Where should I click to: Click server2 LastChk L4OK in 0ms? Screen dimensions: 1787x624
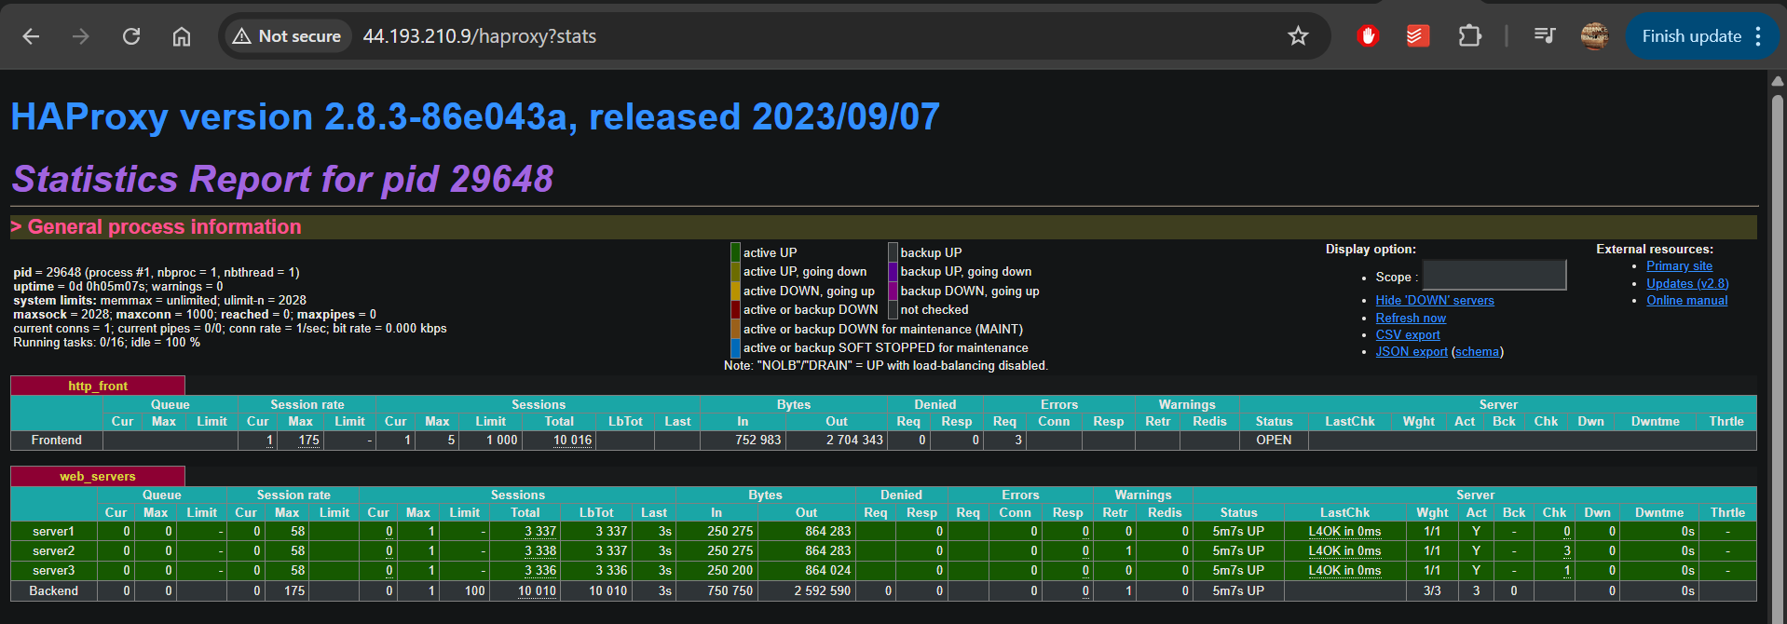(1344, 550)
